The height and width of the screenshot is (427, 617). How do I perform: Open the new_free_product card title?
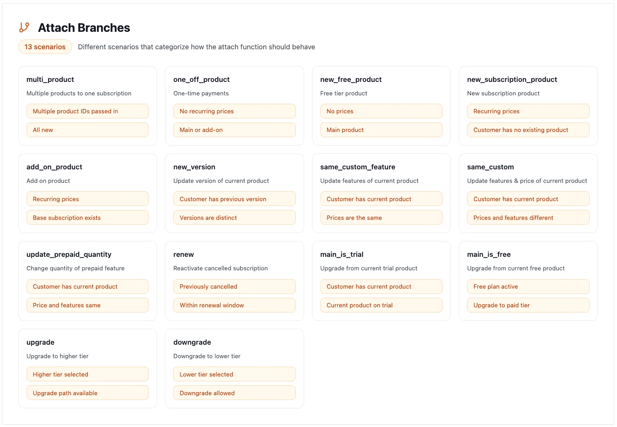pyautogui.click(x=351, y=80)
